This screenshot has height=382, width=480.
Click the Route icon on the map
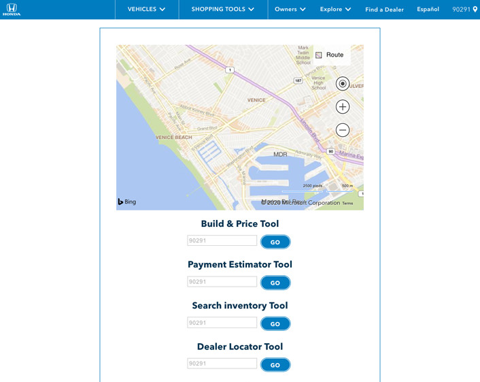coord(319,55)
